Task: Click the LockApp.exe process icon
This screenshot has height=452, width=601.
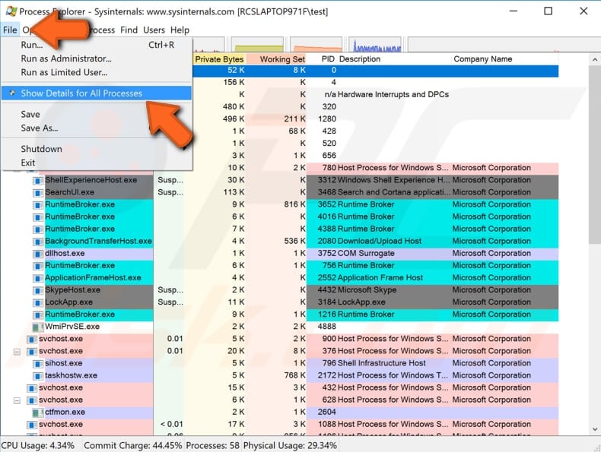Action: pos(37,303)
